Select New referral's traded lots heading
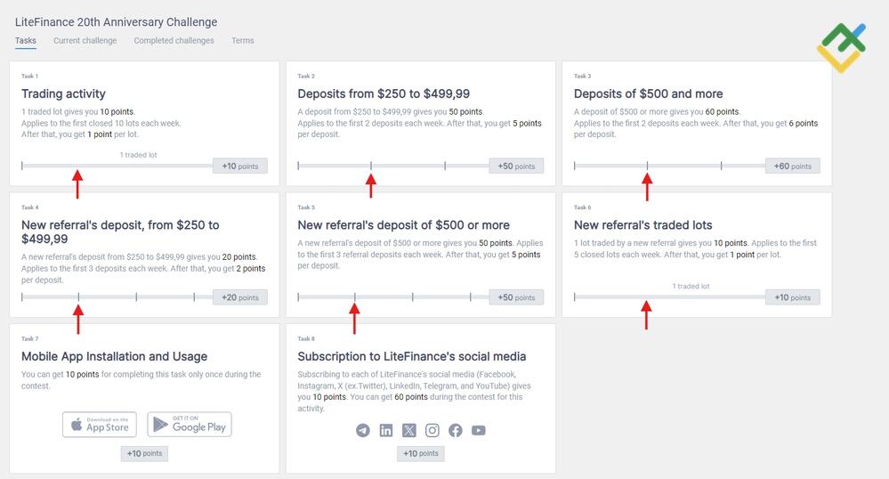Screen dimensions: 889x479 643,225
